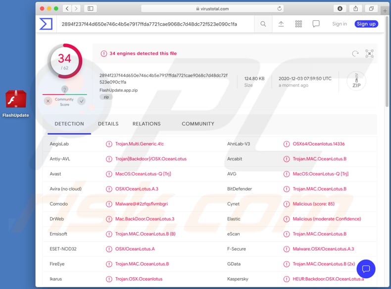391x289 pixels.
Task: Open the comments speech bubble icon
Action: coord(316,24)
